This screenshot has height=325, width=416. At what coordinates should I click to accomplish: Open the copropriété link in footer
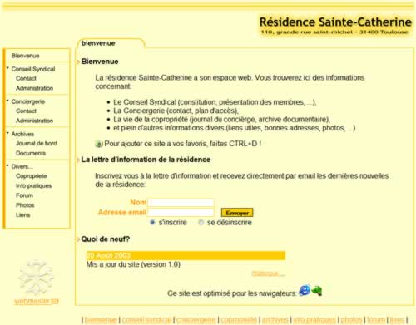[x=239, y=320]
